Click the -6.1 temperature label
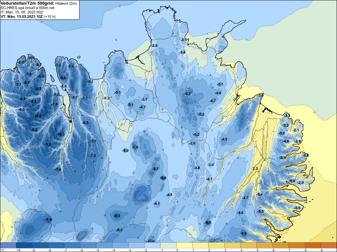The height and width of the screenshot is (252, 337). (x=90, y=82)
